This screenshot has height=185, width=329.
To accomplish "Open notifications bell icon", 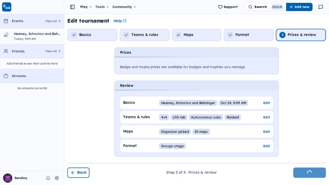I will [x=48, y=178].
